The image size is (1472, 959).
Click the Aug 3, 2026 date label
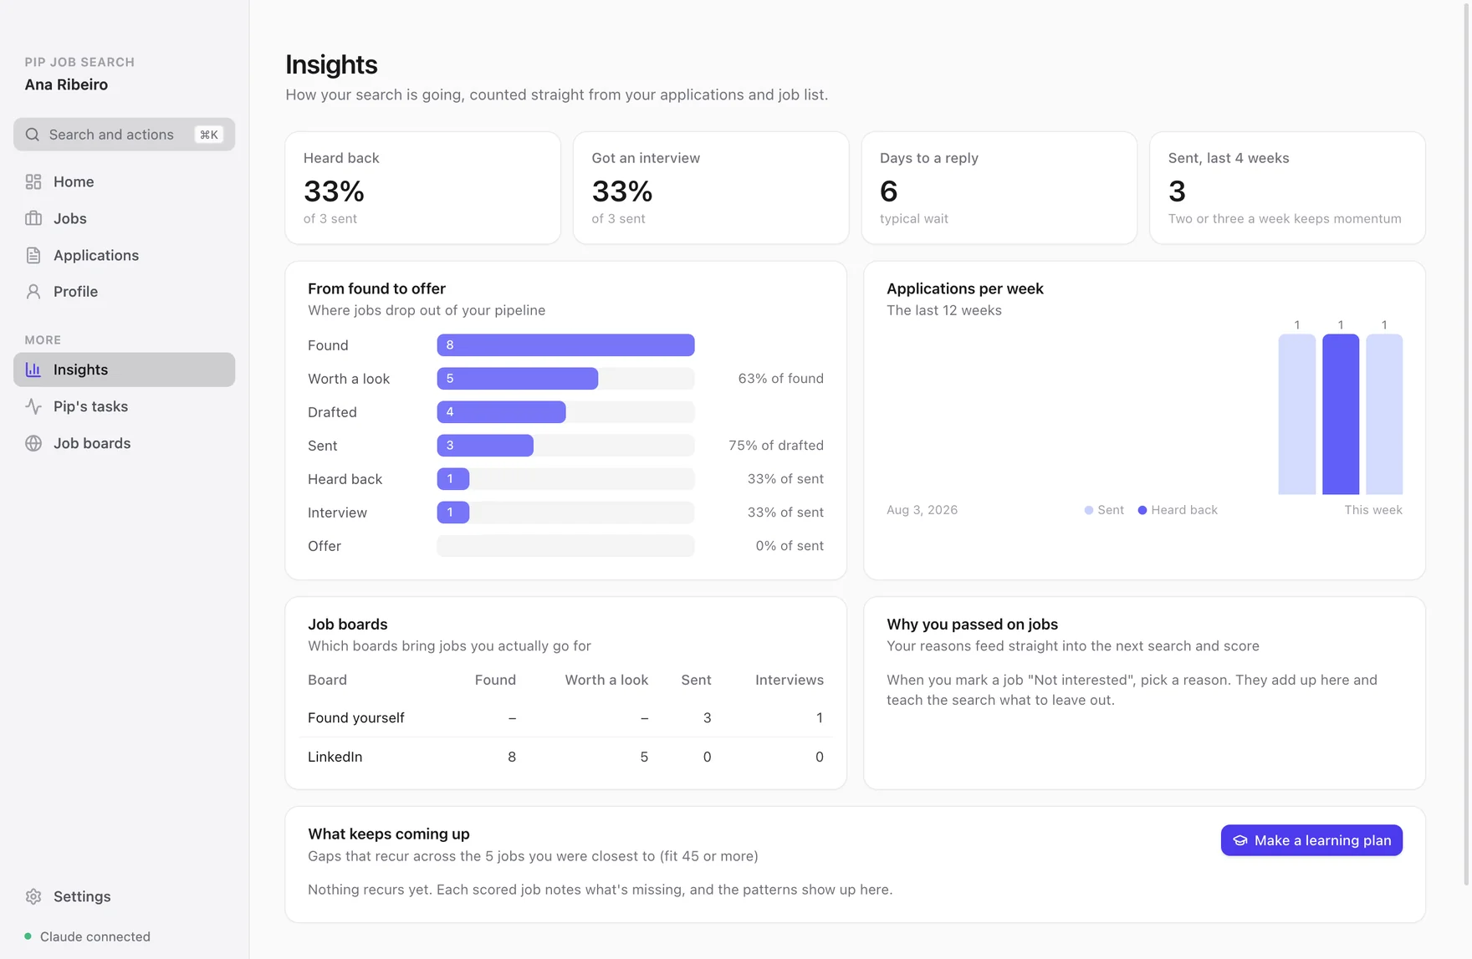pos(922,510)
